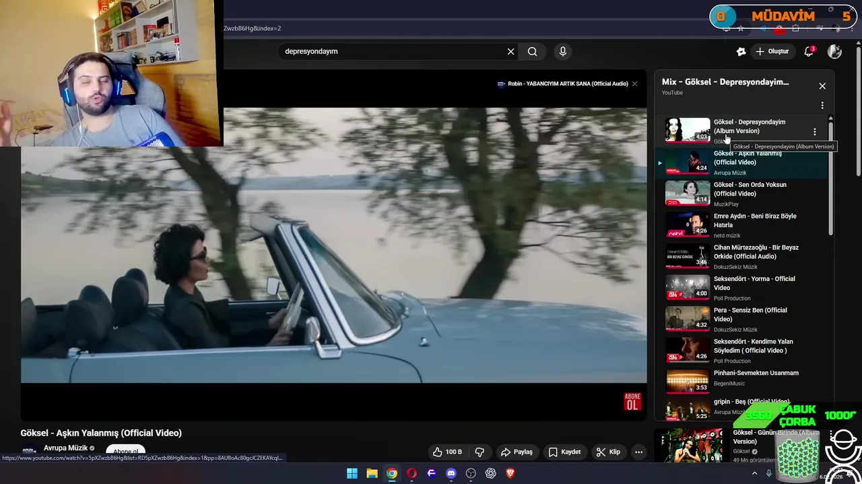This screenshot has width=862, height=484.
Task: Play Göksel Depresyondayim thumbnail in Mix list
Action: [687, 130]
